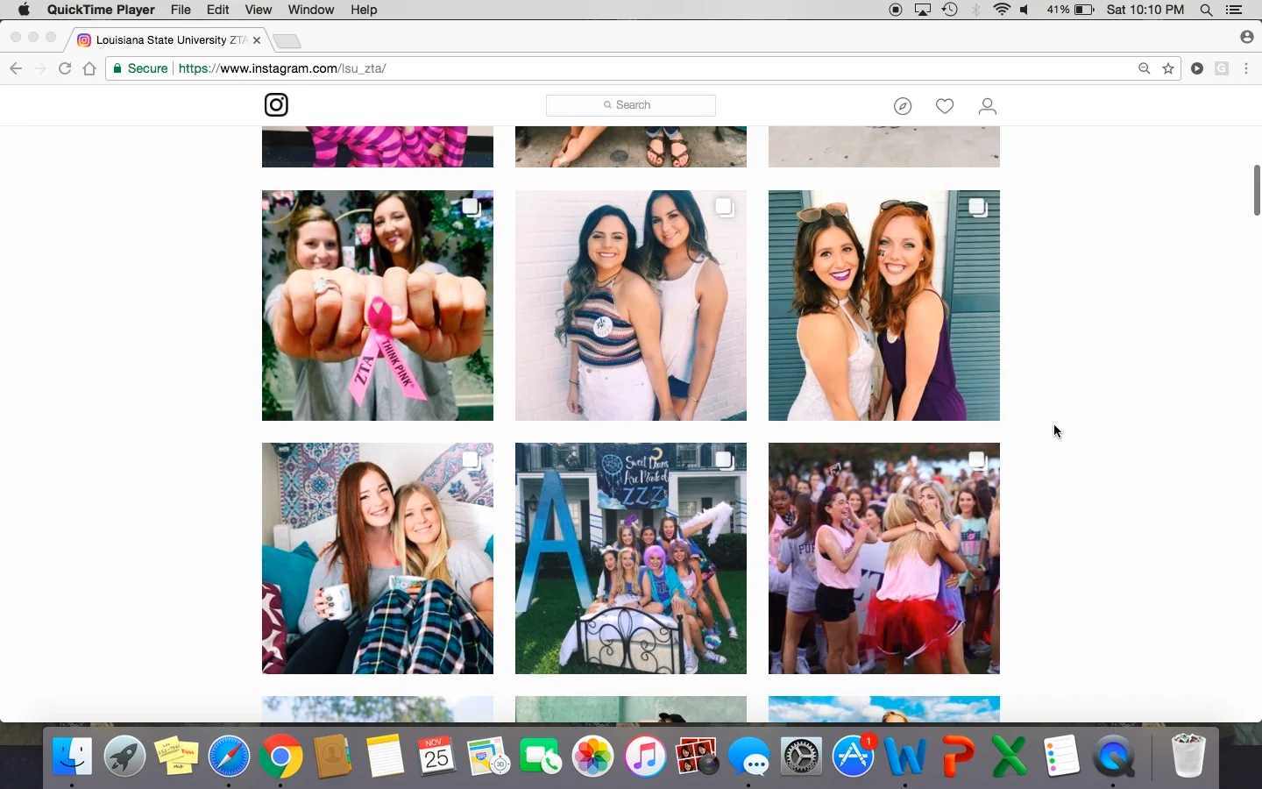
Task: Bookmark this page with the star icon
Action: point(1168,68)
